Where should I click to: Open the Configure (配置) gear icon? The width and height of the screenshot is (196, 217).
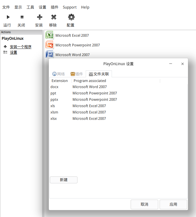(x=71, y=17)
